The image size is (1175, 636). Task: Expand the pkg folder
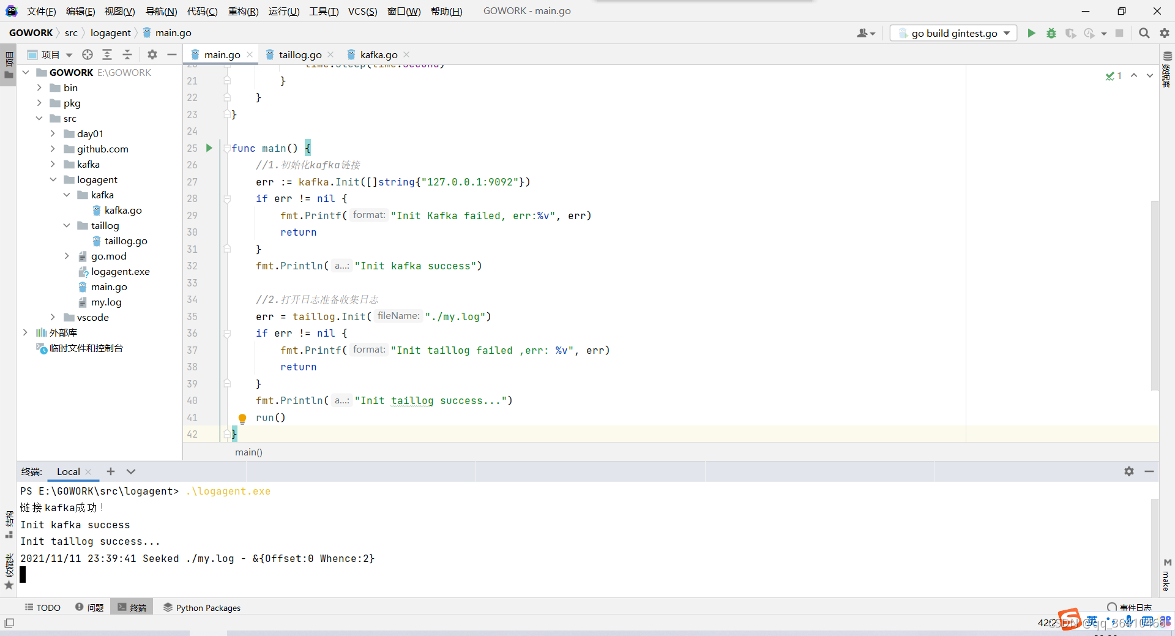(x=39, y=103)
